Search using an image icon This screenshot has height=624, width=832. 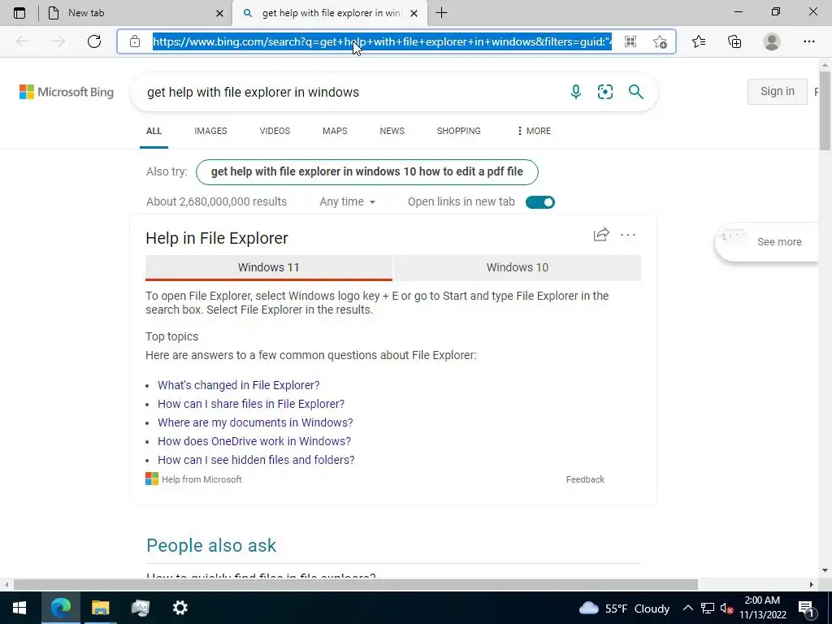pos(604,92)
